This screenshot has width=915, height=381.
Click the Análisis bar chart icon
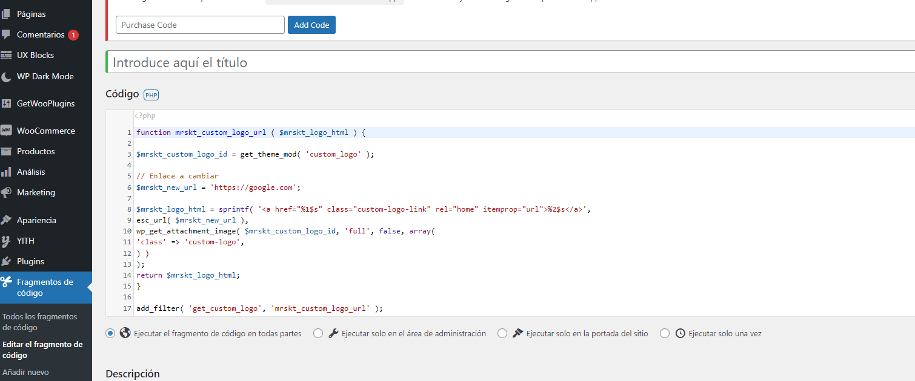[6, 172]
